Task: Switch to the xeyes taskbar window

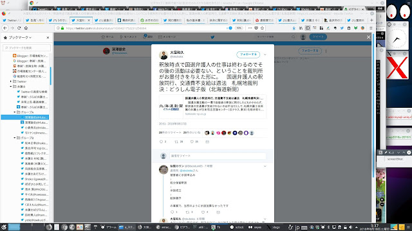Action: [x=256, y=227]
